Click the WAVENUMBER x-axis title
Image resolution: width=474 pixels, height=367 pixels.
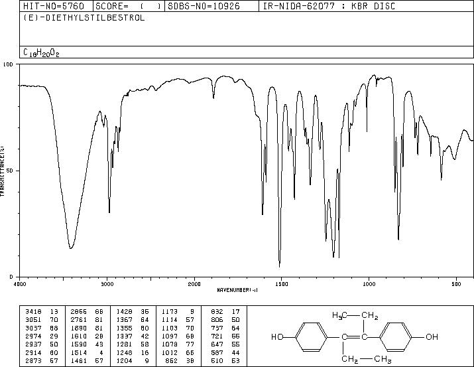[x=237, y=290]
